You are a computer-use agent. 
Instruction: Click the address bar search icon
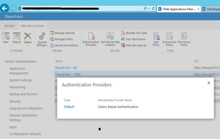point(145,8)
